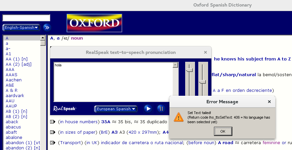This screenshot has height=150, width=292.
Task: Select 'A1' in the word list
Action: pos(9,54)
